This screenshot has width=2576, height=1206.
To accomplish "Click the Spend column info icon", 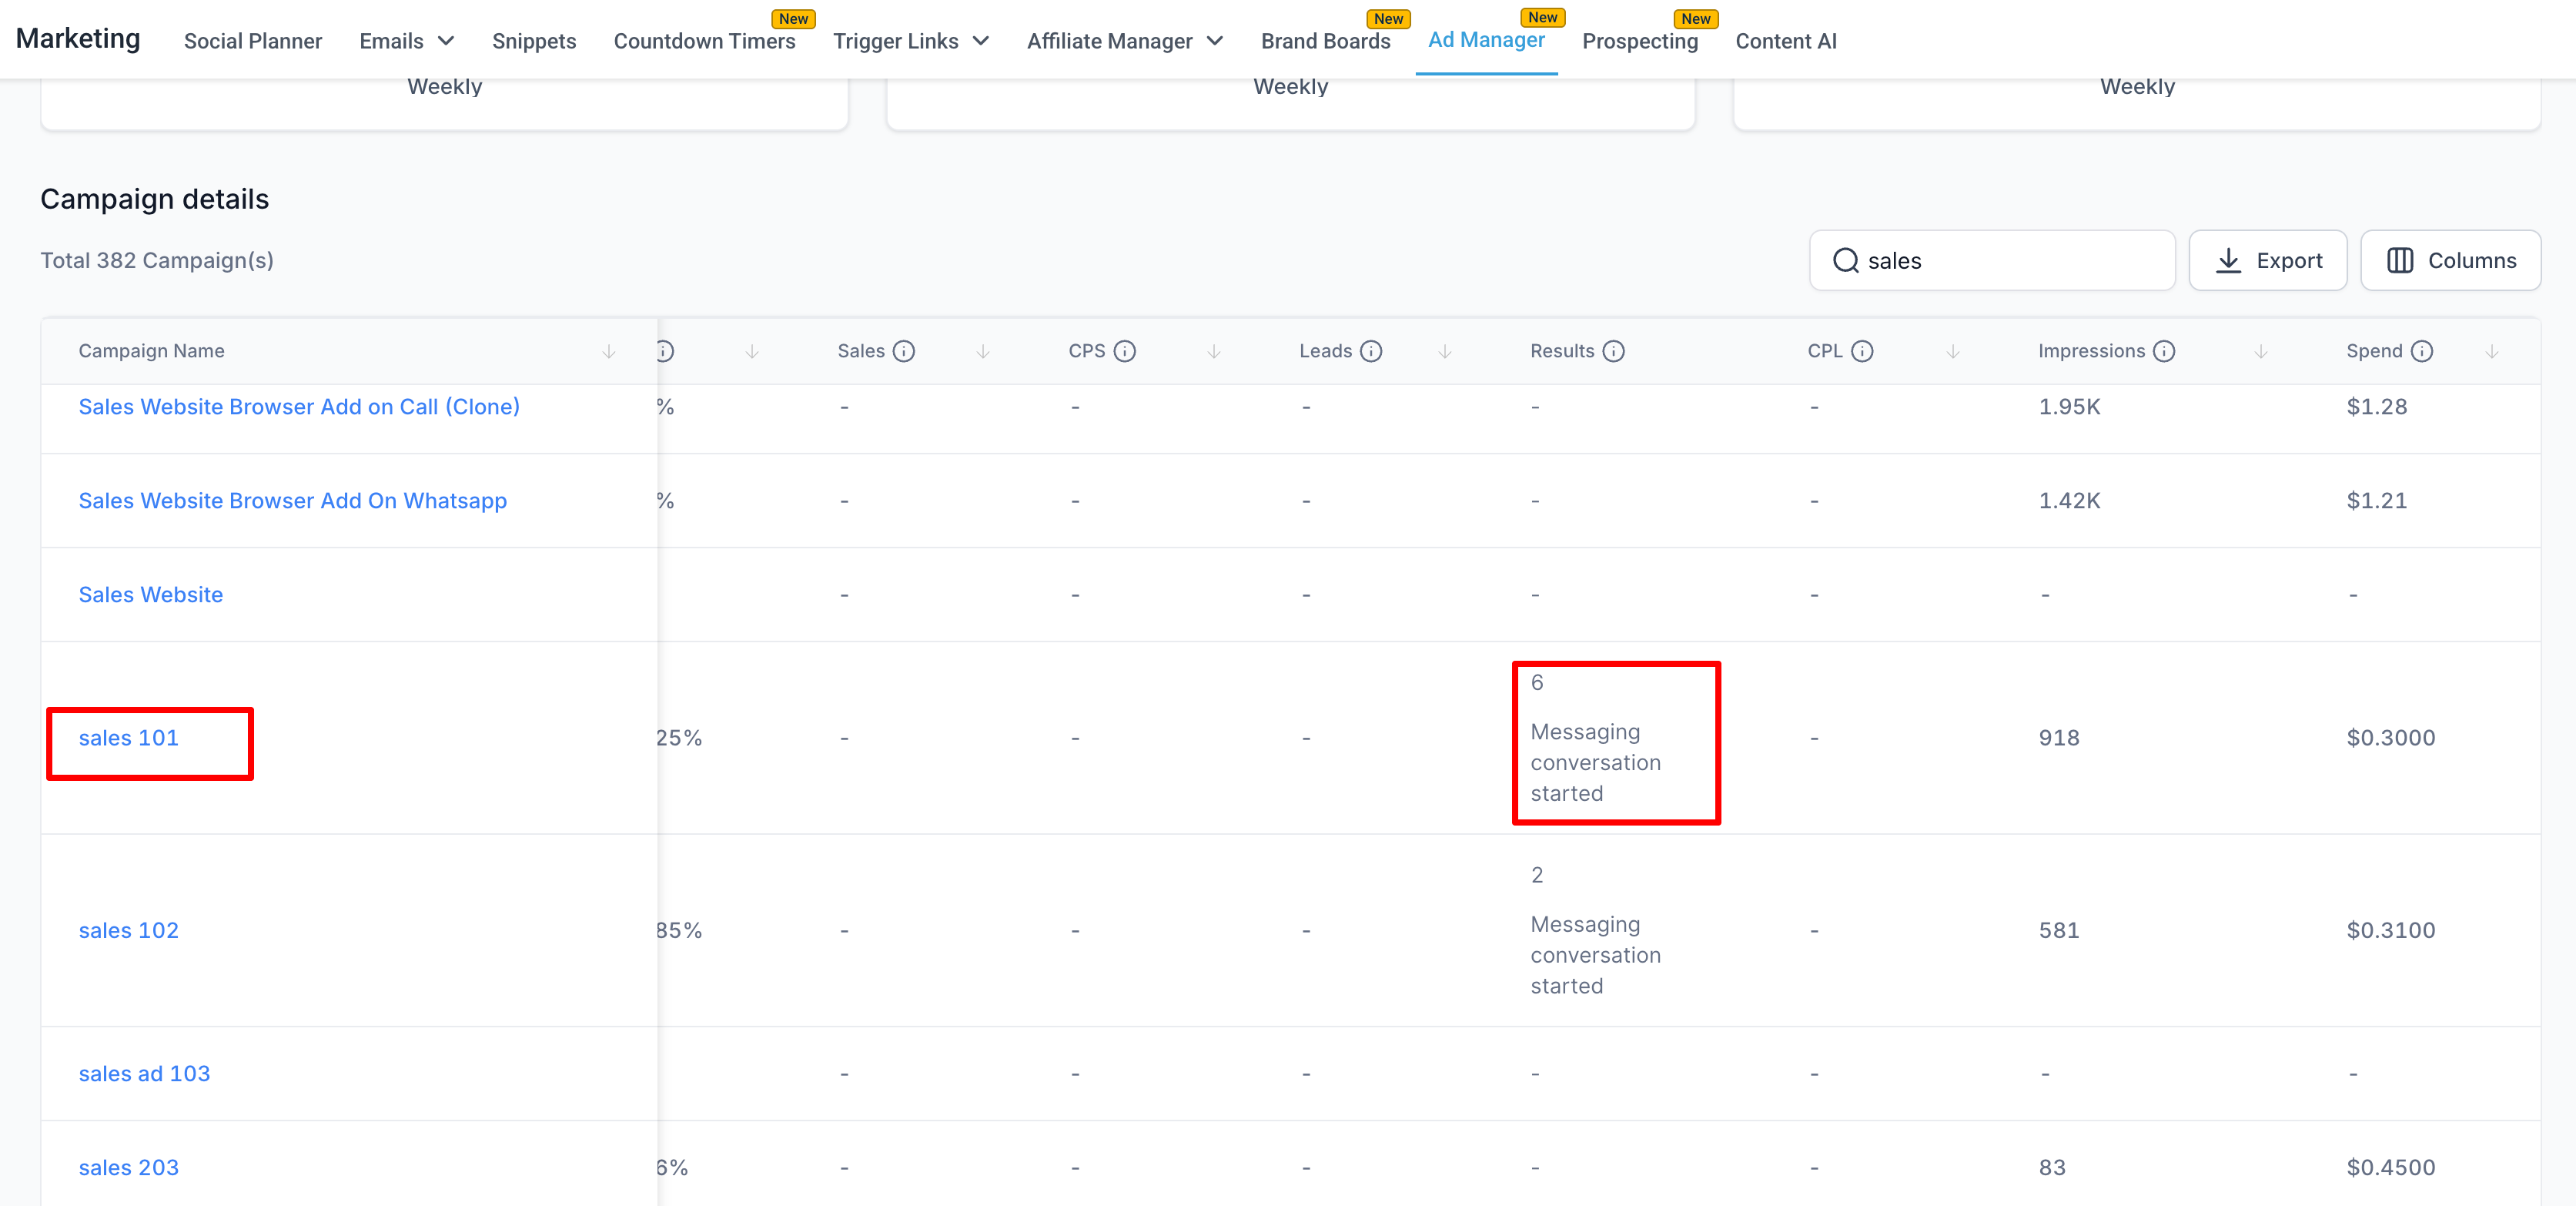I will coord(2421,351).
